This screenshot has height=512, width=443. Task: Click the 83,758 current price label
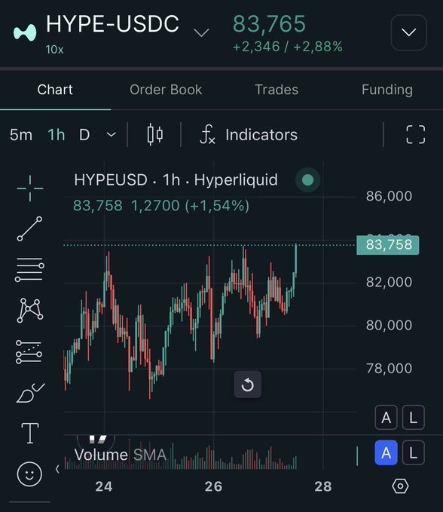point(387,245)
